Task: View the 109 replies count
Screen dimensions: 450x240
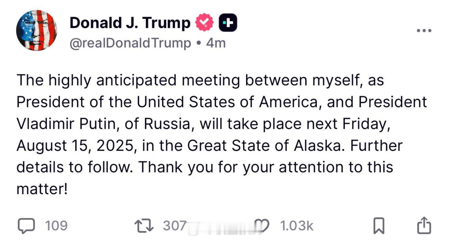Action: 56,226
